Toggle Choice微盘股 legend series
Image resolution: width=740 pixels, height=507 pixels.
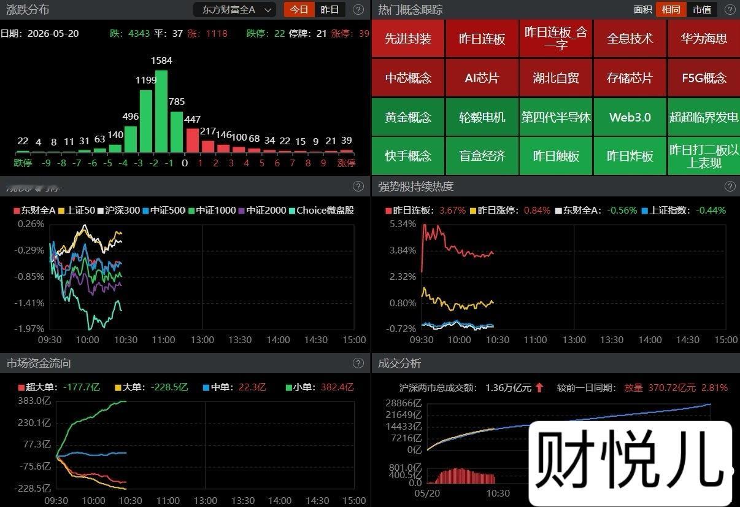322,211
